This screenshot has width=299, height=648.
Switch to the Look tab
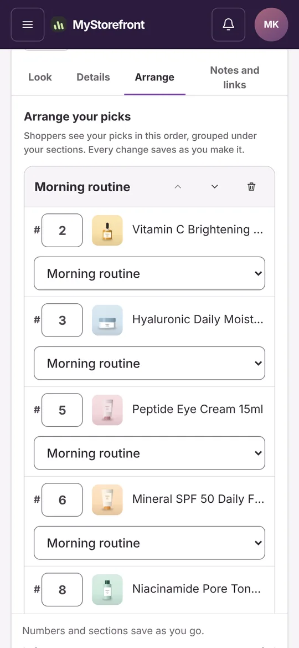(40, 77)
